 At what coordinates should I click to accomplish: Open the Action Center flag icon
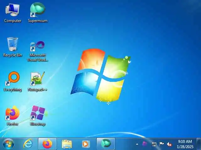(161, 144)
